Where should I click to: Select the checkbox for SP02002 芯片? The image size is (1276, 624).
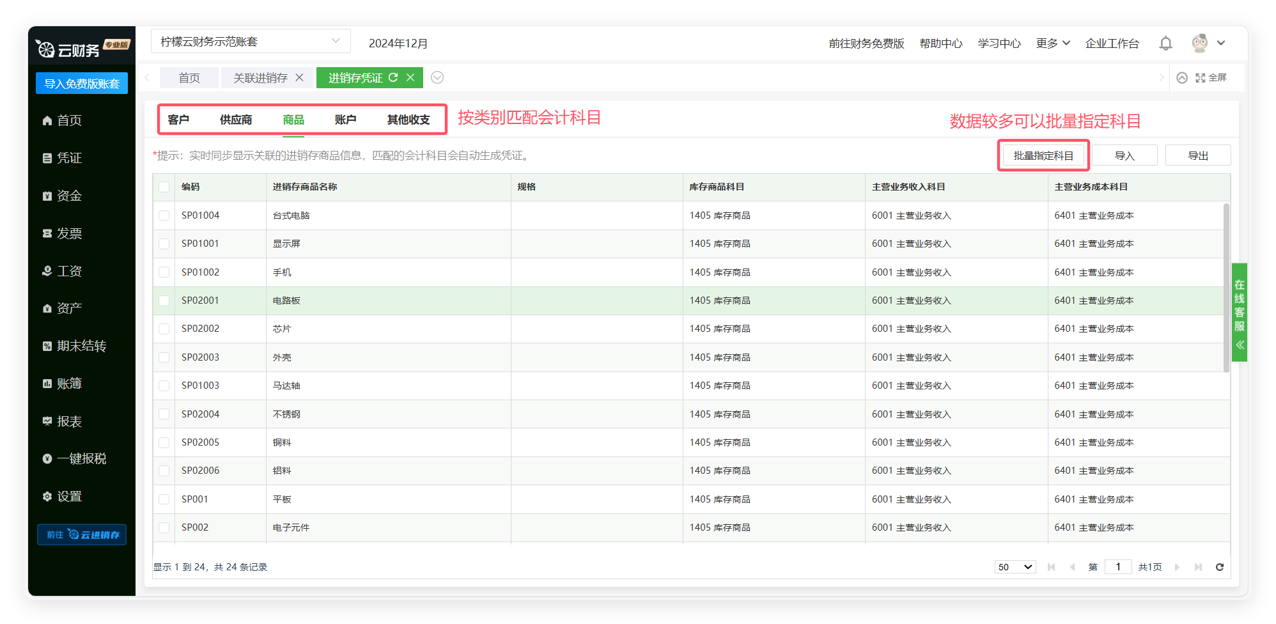164,329
